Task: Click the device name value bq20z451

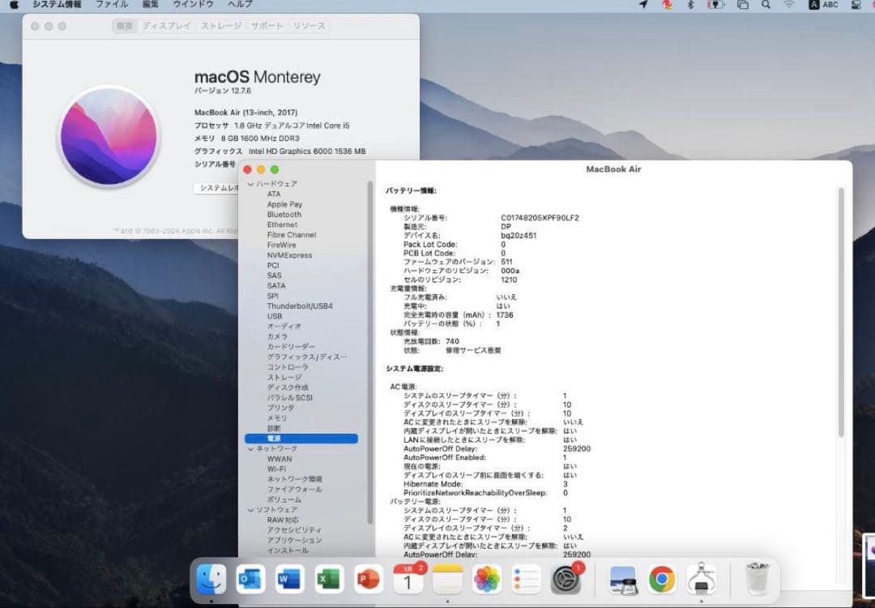Action: pyautogui.click(x=519, y=236)
